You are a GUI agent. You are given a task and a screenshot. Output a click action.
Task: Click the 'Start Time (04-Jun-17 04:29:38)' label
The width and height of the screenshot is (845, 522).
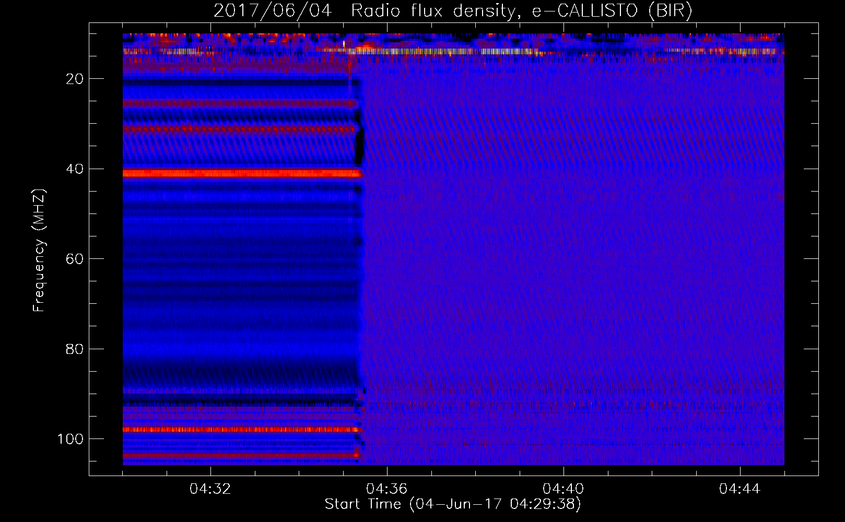pyautogui.click(x=453, y=504)
